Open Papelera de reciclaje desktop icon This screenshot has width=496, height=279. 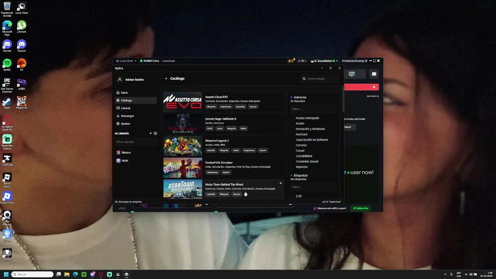pos(7,9)
